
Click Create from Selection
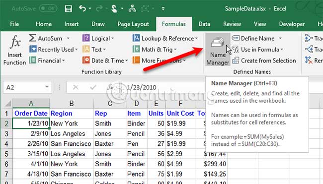264,61
